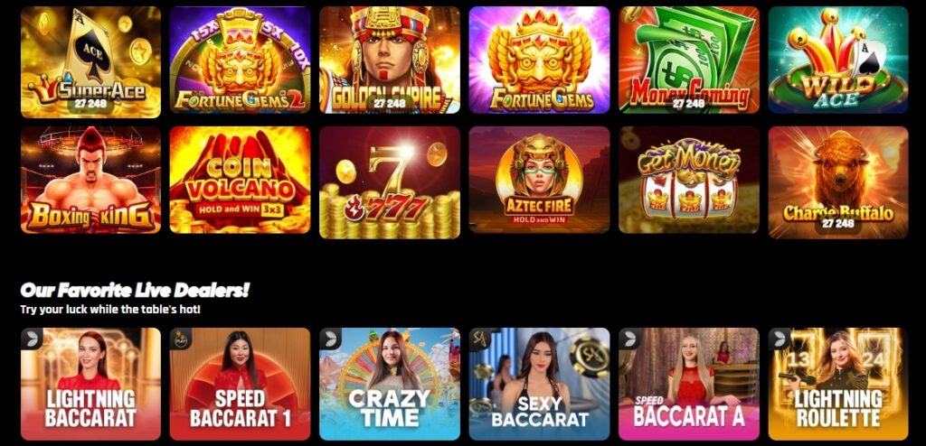
Task: Select the Sexy Baccarat live dealer
Action: pos(539,384)
